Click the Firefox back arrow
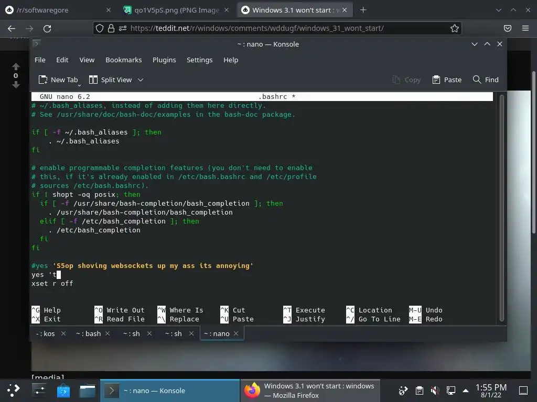This screenshot has width=537, height=402. tap(12, 28)
